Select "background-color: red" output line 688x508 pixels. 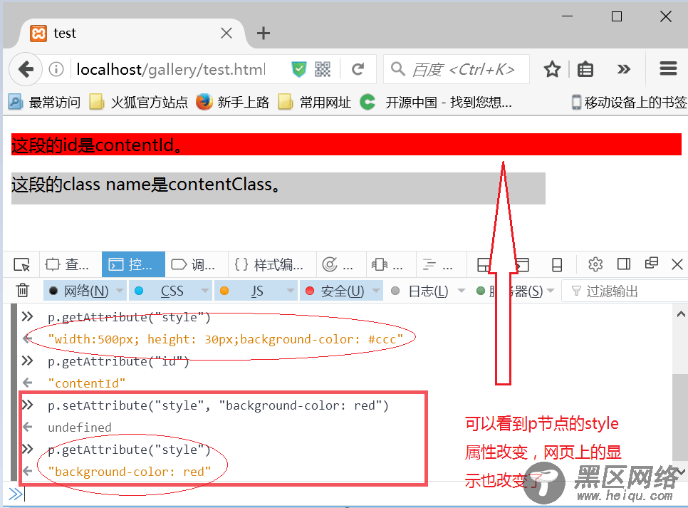click(129, 472)
